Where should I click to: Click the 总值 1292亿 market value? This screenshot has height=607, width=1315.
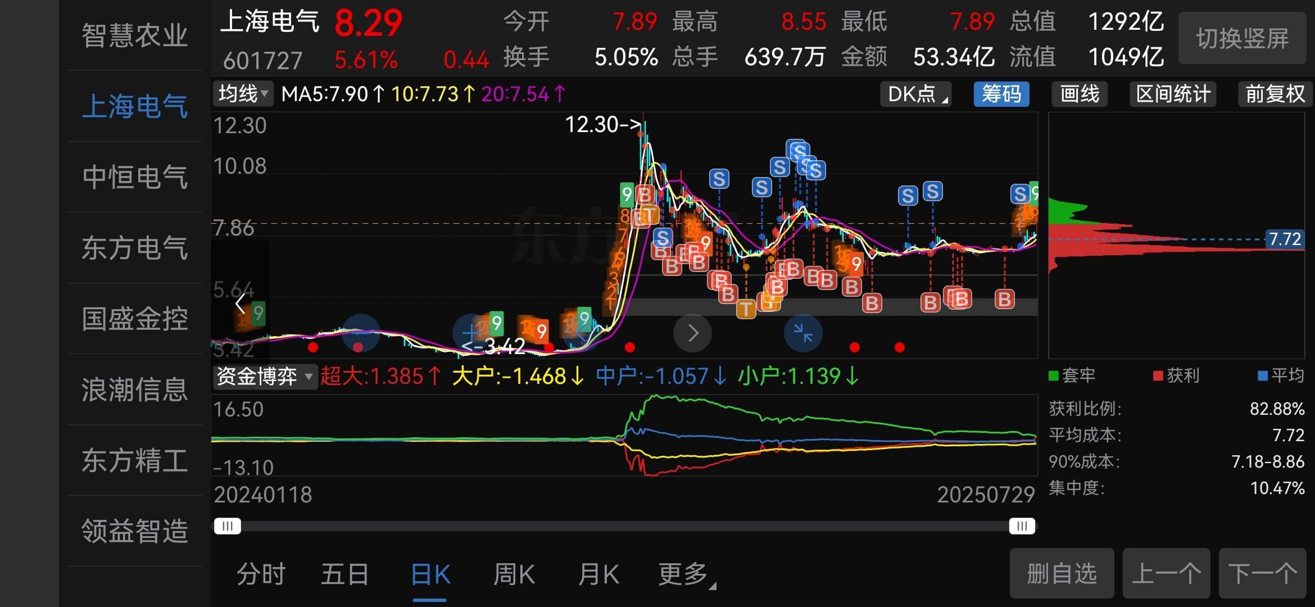pyautogui.click(x=1126, y=22)
